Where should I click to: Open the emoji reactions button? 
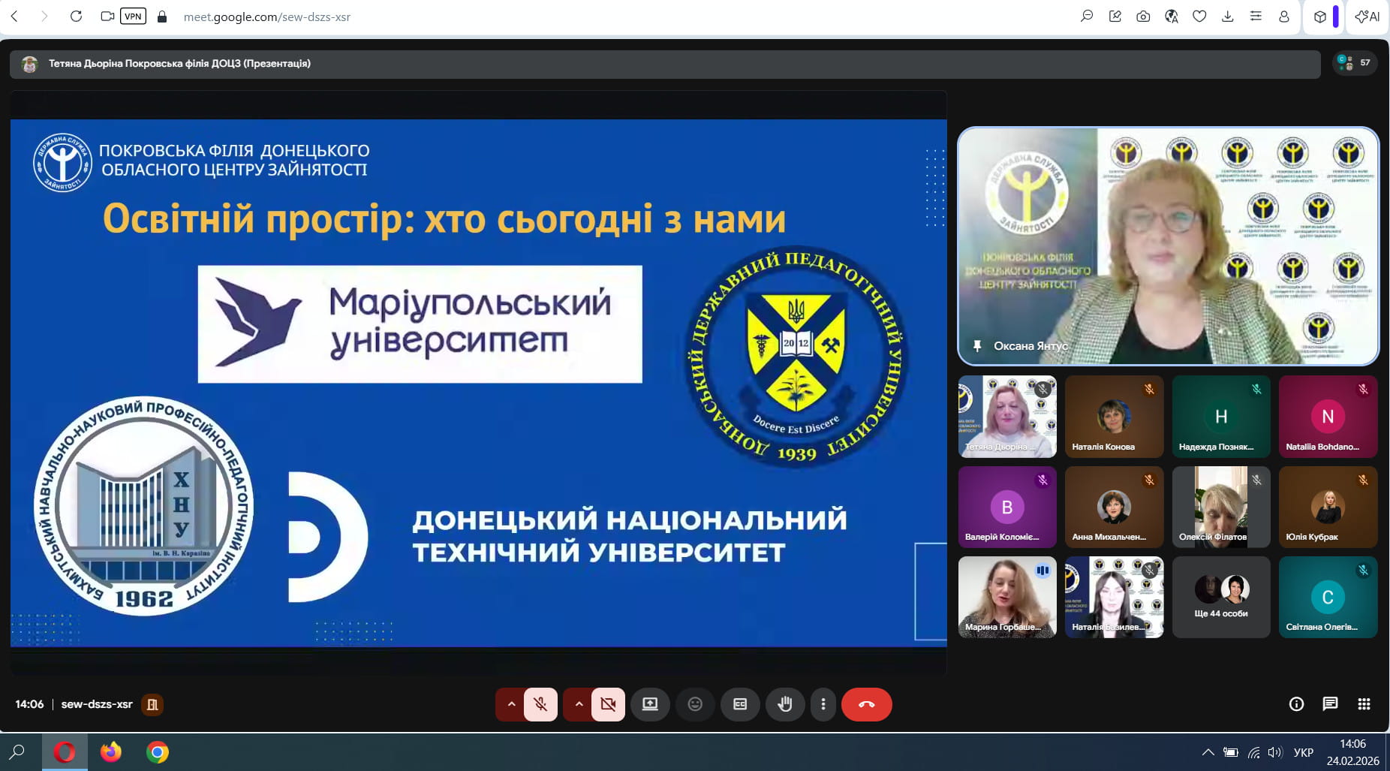tap(695, 704)
